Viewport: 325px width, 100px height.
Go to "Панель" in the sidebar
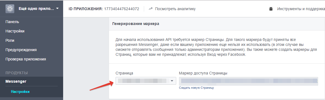12,22
